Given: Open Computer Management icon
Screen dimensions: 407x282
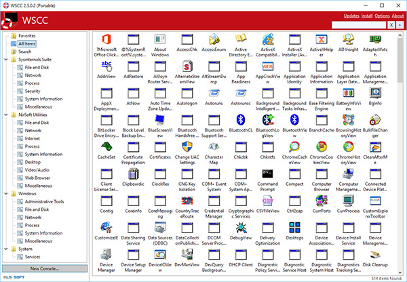Looking at the screenshot, I should [349, 174].
